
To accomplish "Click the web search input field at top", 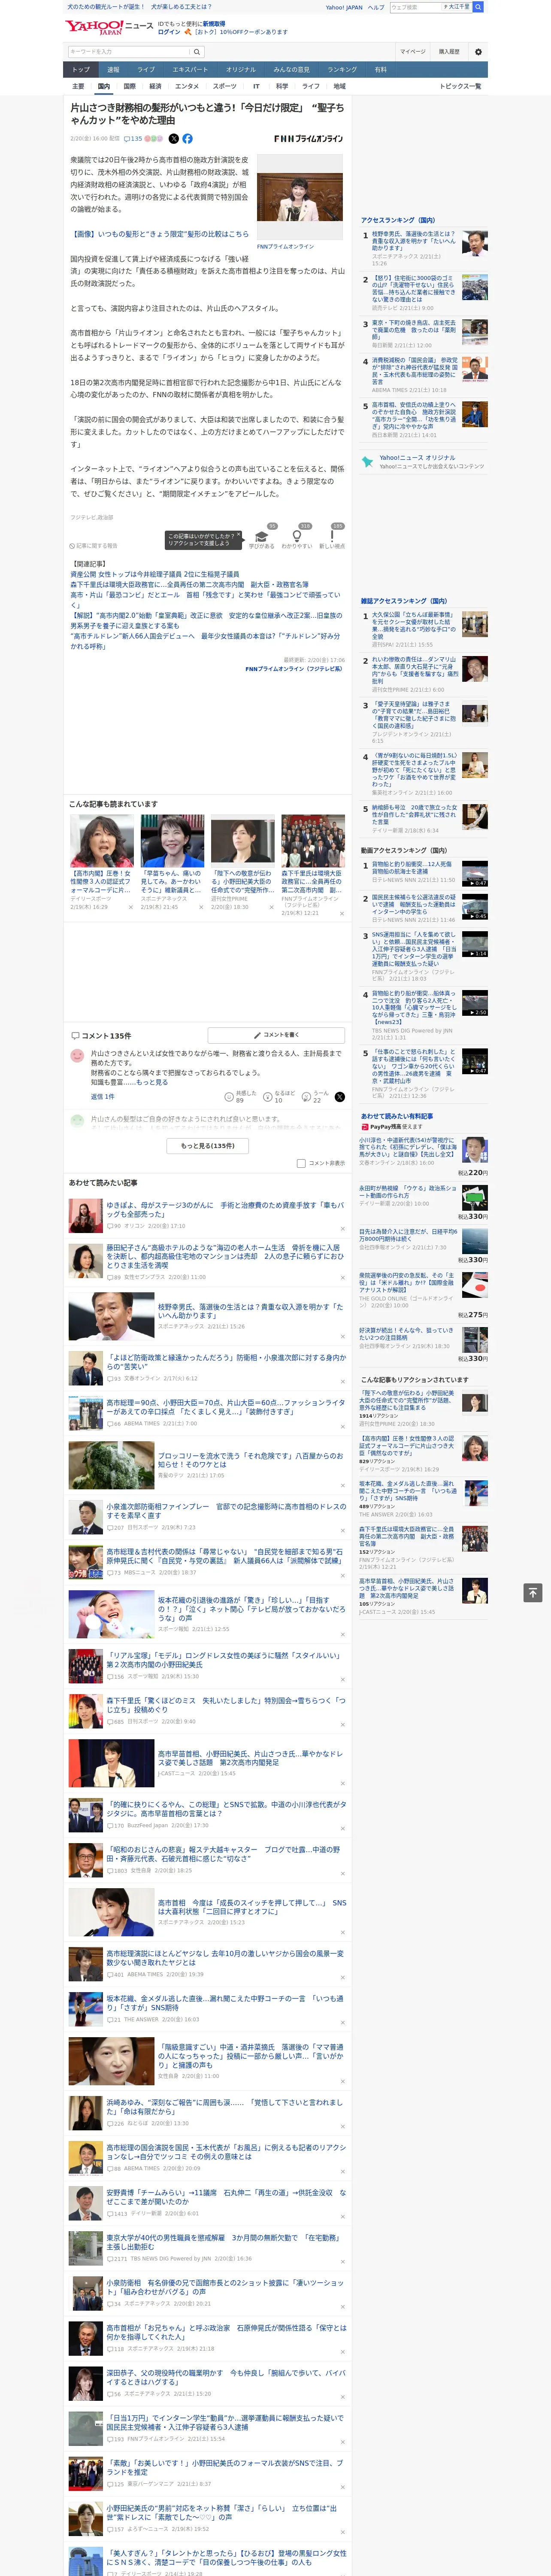I will 416,7.
